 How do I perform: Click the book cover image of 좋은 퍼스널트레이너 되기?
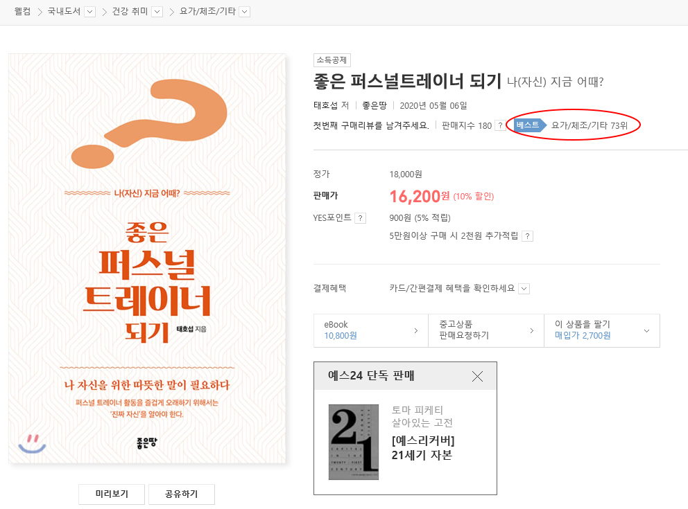[147, 258]
